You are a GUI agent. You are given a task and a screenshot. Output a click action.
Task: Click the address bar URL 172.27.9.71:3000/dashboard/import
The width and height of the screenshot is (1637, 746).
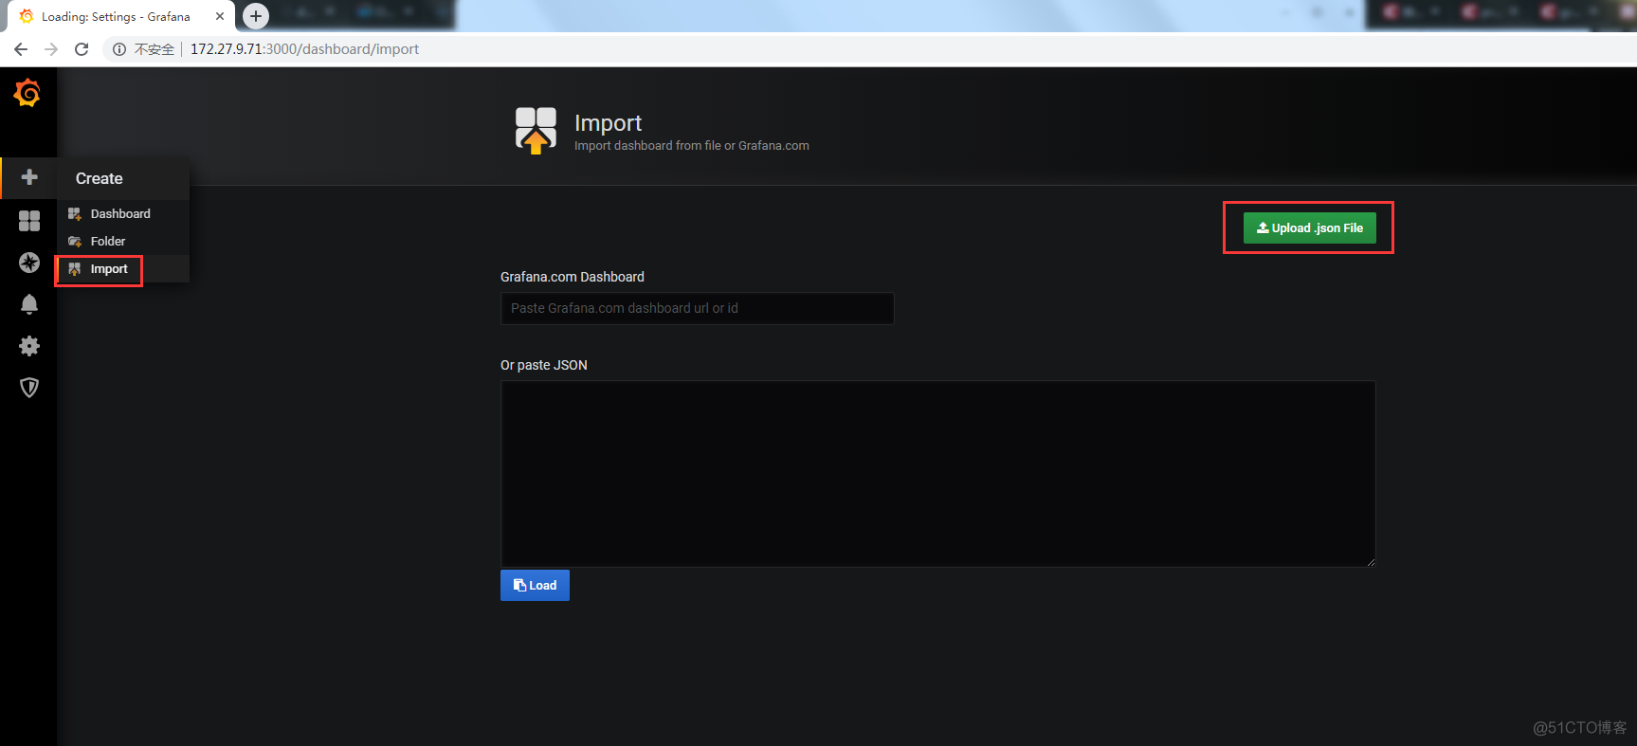click(304, 49)
